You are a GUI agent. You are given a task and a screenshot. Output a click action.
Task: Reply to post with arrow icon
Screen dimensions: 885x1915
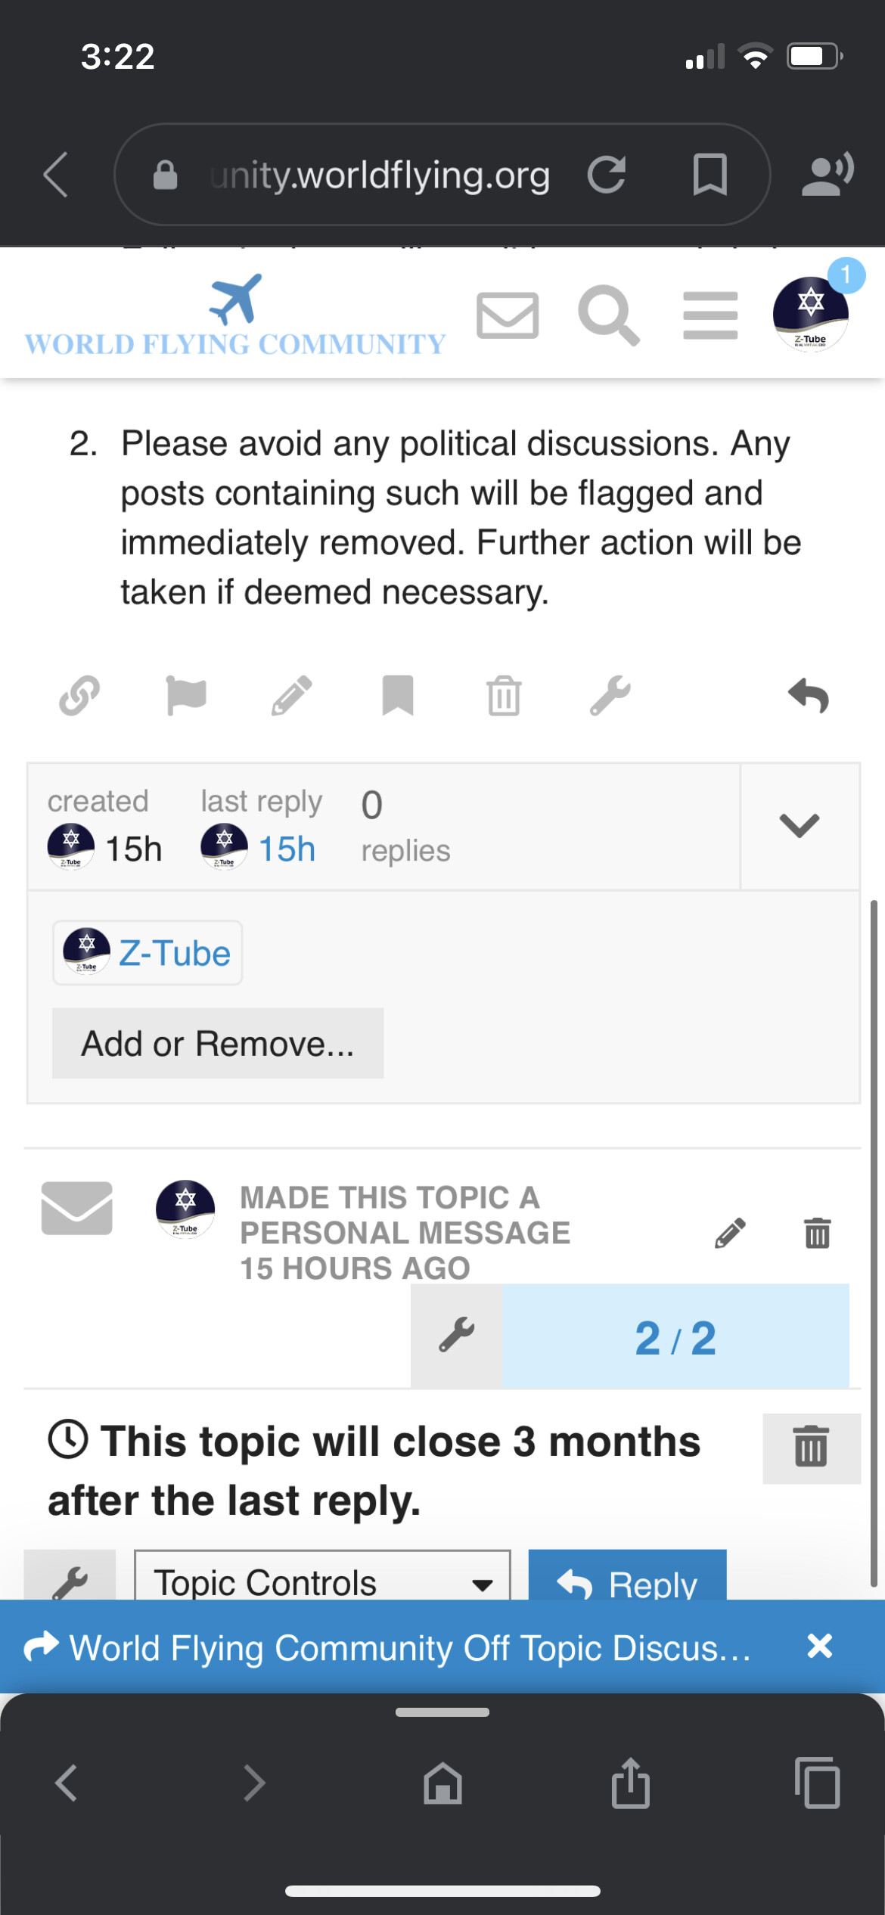(809, 695)
